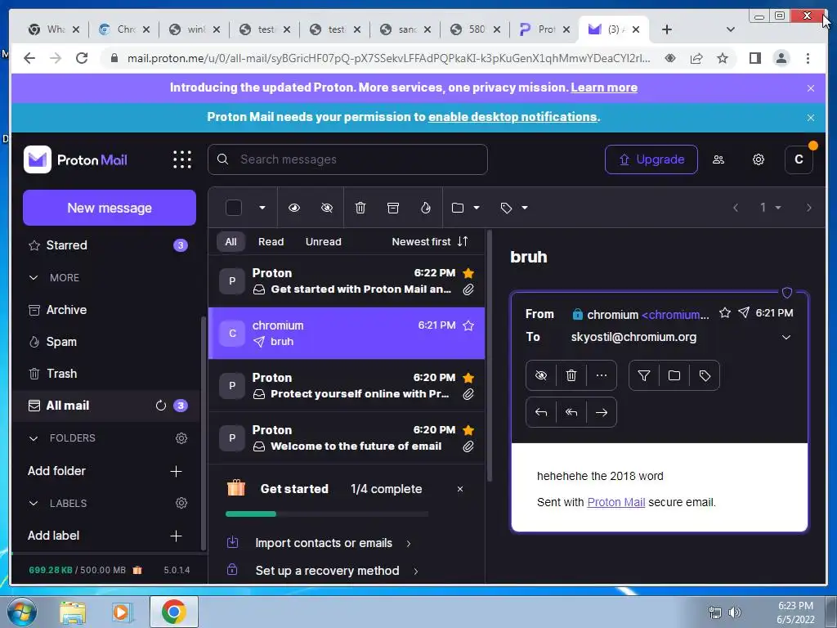Select the Read filter tab
The image size is (837, 628).
point(271,241)
